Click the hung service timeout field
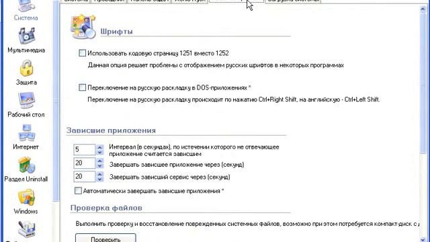The height and width of the screenshot is (242, 430). tap(85, 176)
